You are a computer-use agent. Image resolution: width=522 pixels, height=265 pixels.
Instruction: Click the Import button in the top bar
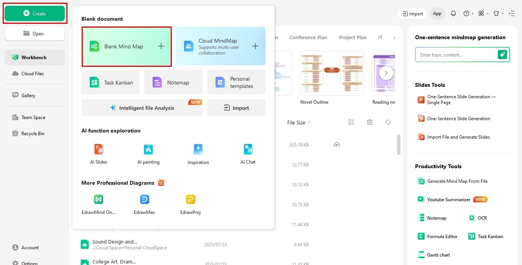412,13
